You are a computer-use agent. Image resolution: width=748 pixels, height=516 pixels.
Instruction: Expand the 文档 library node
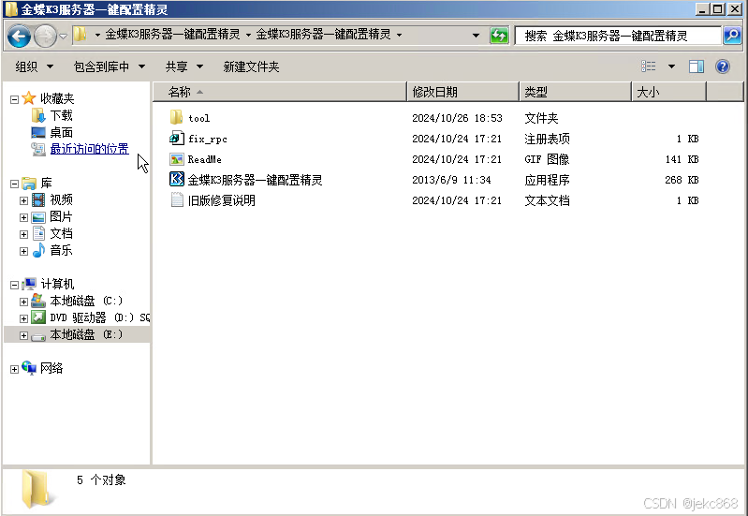click(23, 234)
